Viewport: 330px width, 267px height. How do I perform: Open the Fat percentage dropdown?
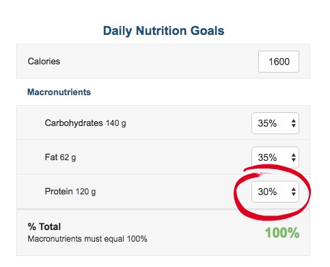point(275,157)
